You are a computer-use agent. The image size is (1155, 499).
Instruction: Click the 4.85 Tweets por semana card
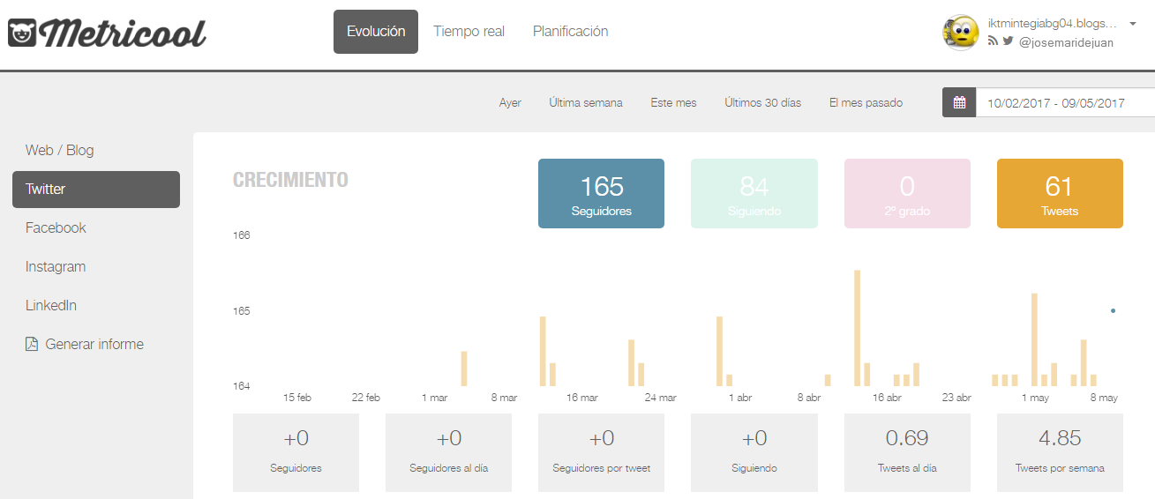(x=1060, y=452)
